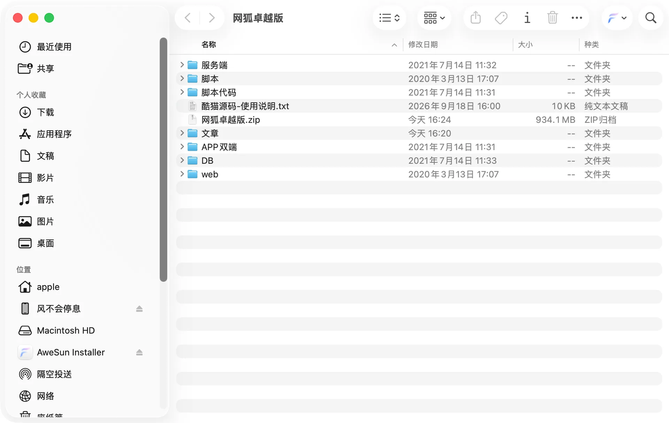Open Macintosh HD in sidebar

tap(56, 330)
